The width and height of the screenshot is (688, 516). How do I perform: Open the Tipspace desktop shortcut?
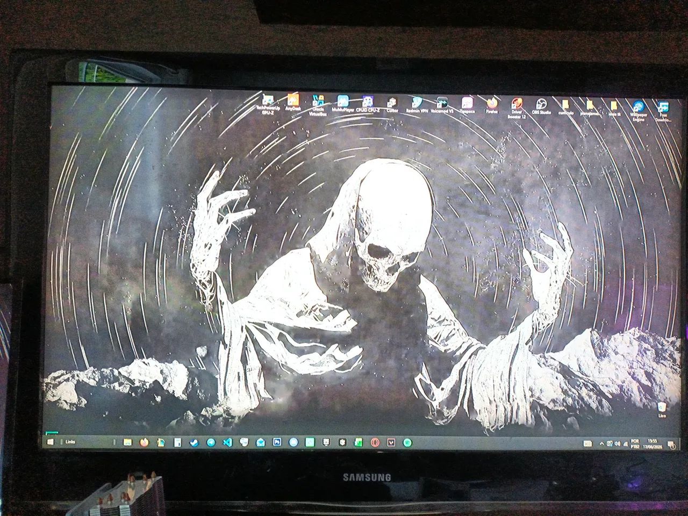[467, 106]
